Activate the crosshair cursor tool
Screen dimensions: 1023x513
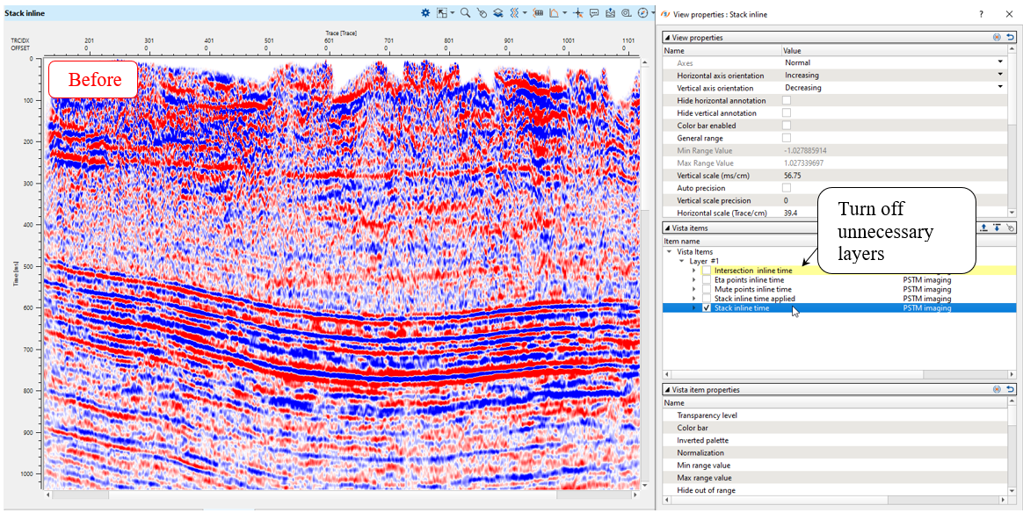click(577, 13)
